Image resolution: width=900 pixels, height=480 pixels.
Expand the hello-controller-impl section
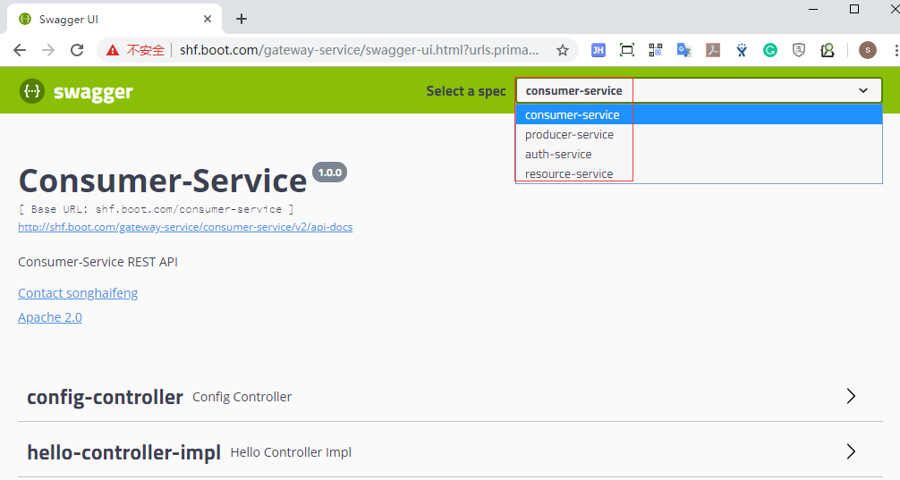[x=851, y=452]
